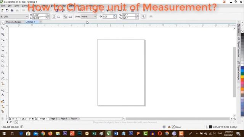The height and width of the screenshot is (137, 244).
Task: Click the vertical scrollbar thumb
Action: click(x=234, y=72)
